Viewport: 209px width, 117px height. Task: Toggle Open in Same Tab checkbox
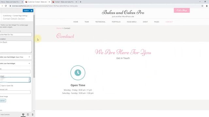tap(0, 86)
